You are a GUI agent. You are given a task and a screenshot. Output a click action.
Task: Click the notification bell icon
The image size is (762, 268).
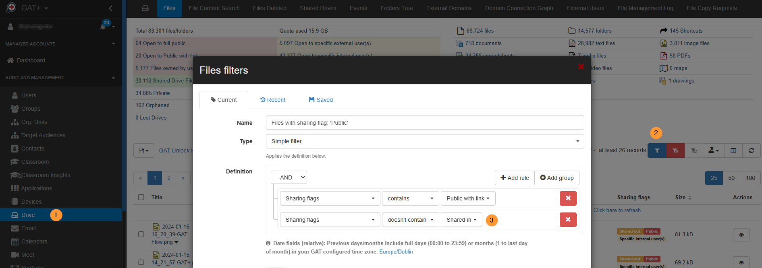click(x=103, y=27)
